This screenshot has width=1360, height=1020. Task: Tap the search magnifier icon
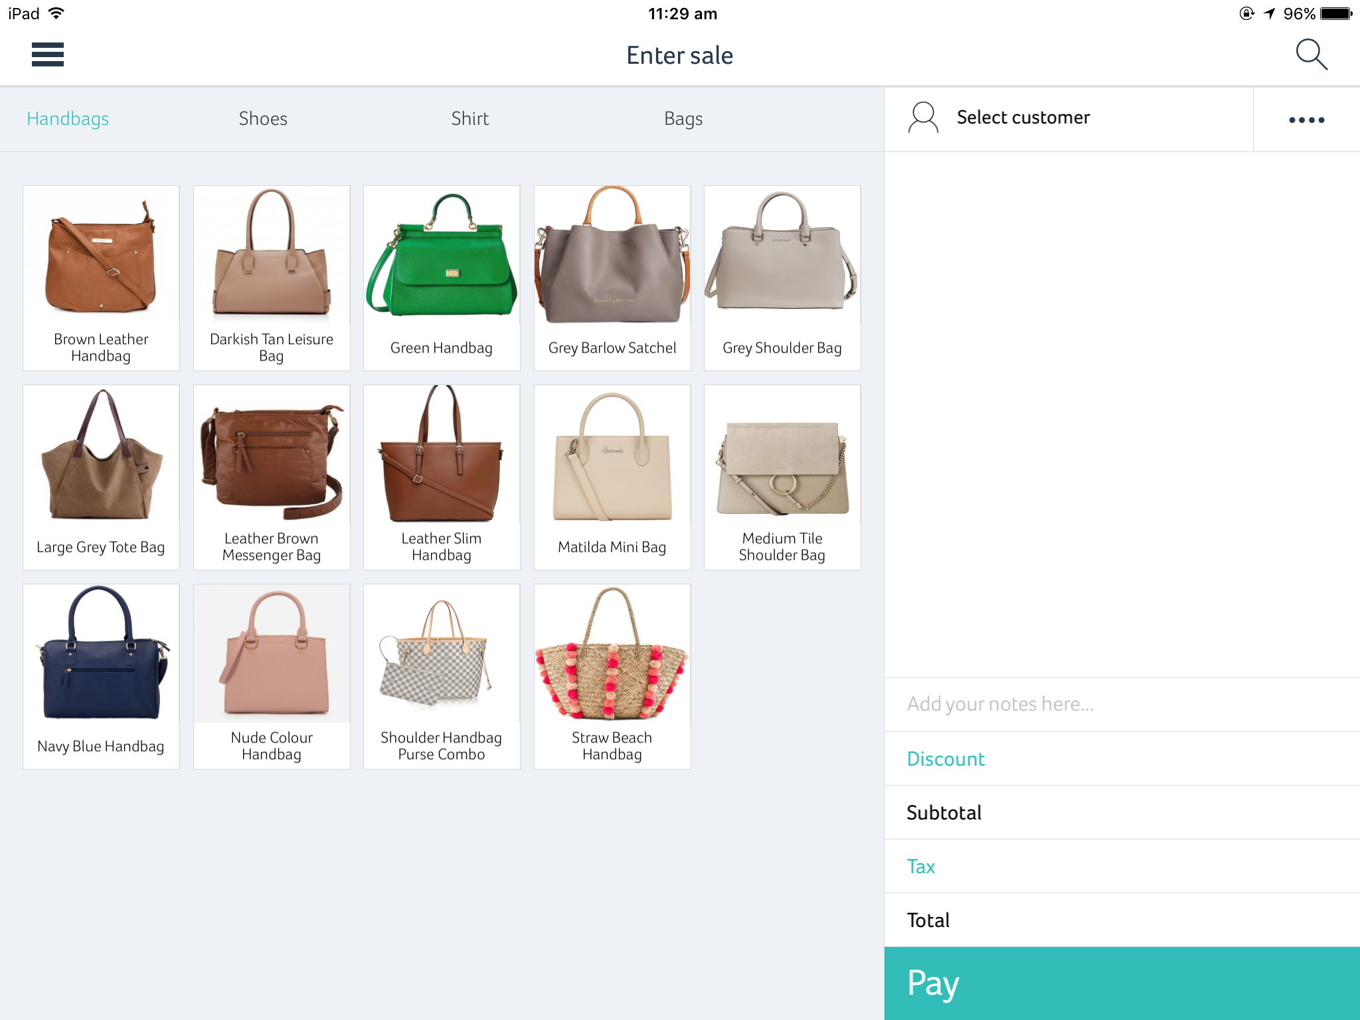coord(1311,54)
